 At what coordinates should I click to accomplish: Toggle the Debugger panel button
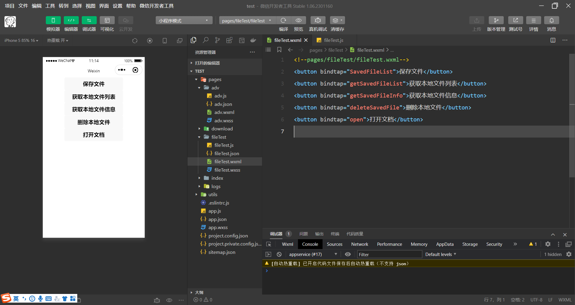click(x=89, y=20)
